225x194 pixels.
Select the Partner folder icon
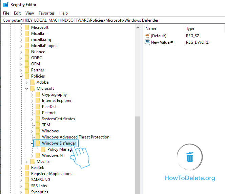tap(27, 70)
